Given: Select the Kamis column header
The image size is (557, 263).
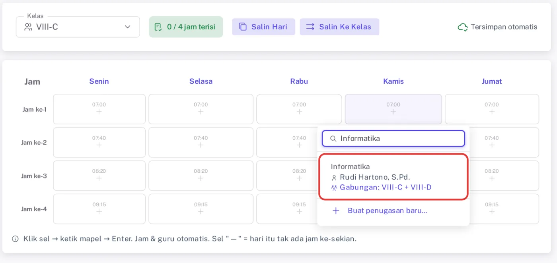Looking at the screenshot, I should 393,81.
